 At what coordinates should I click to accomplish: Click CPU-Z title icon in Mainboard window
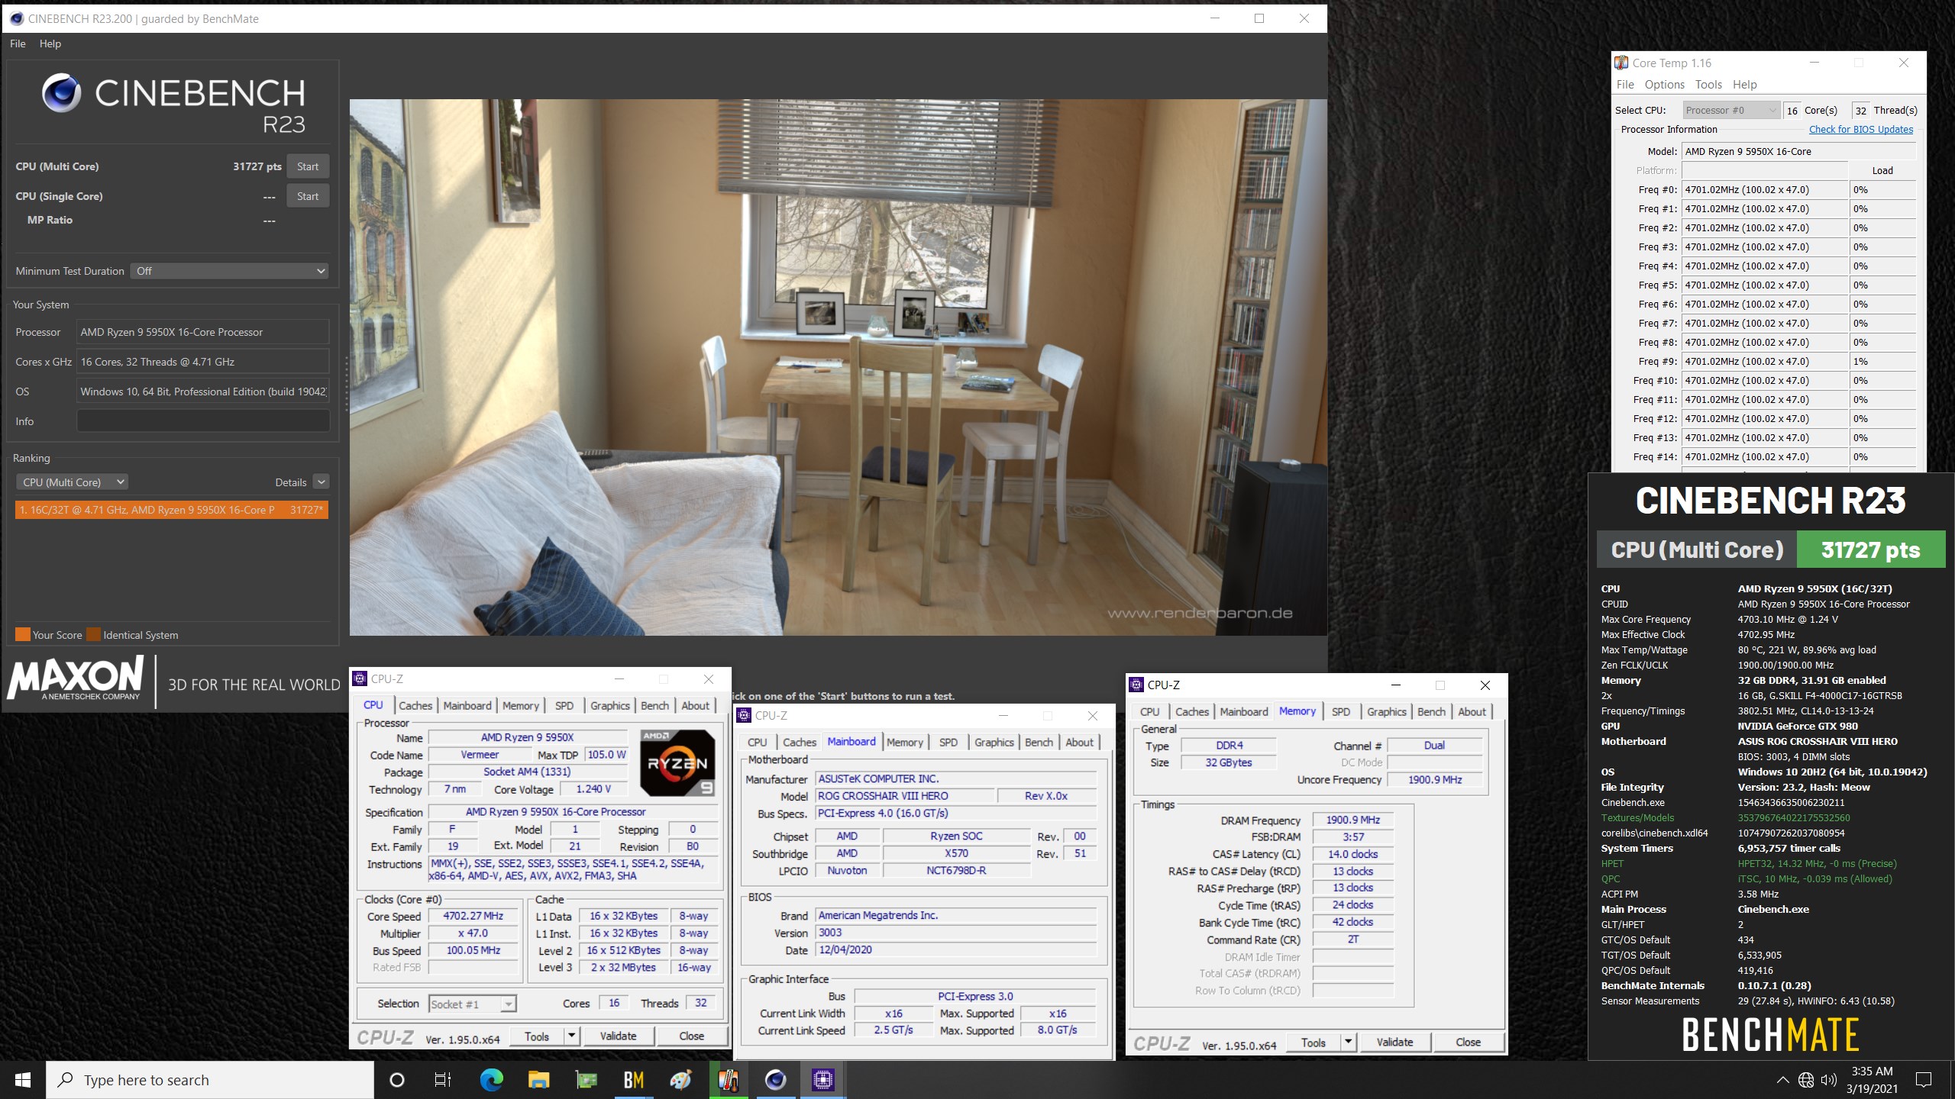tap(745, 715)
